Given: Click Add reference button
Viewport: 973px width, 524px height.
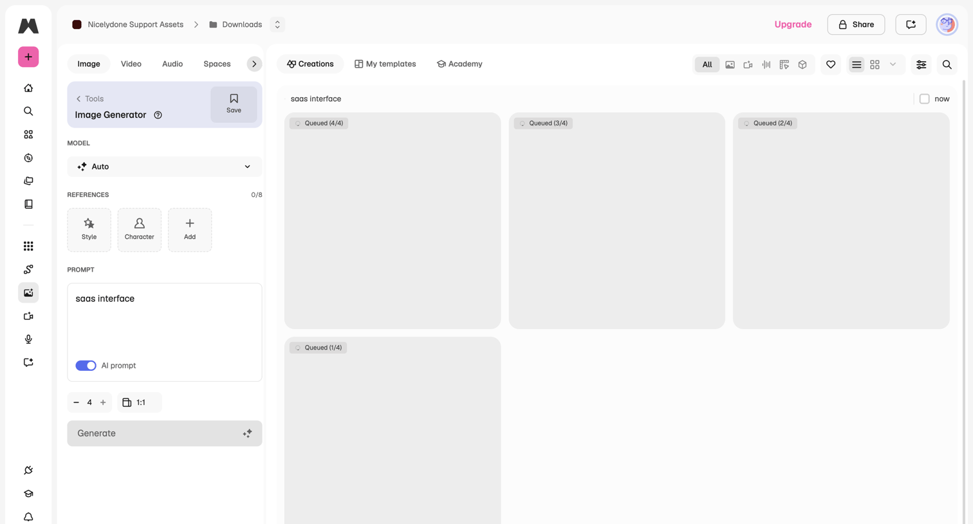Looking at the screenshot, I should coord(190,230).
